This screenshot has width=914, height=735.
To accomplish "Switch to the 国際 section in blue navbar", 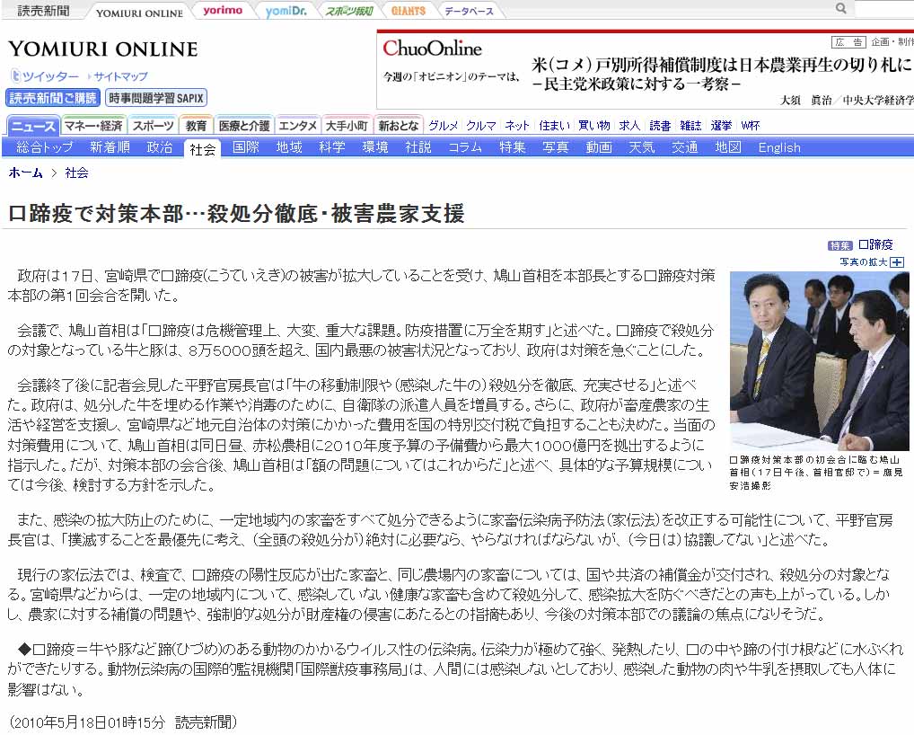I will click(246, 147).
